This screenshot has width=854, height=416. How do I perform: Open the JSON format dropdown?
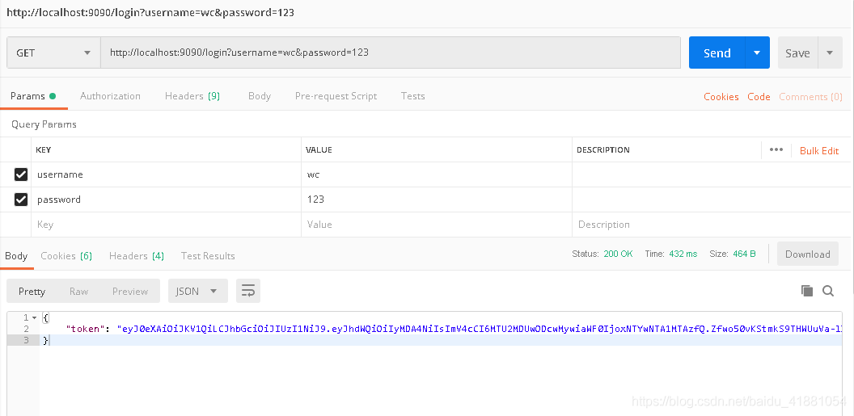(197, 292)
